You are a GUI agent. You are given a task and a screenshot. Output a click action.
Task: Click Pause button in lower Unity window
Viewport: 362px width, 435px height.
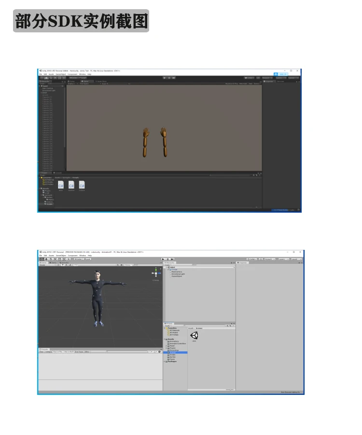click(167, 259)
